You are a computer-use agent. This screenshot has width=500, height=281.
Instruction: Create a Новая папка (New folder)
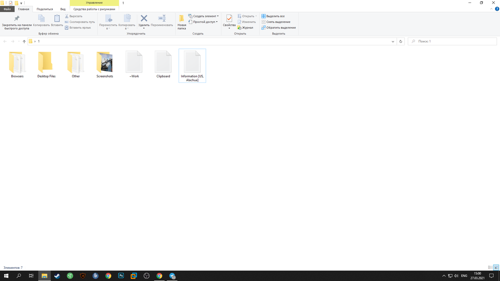(x=182, y=22)
